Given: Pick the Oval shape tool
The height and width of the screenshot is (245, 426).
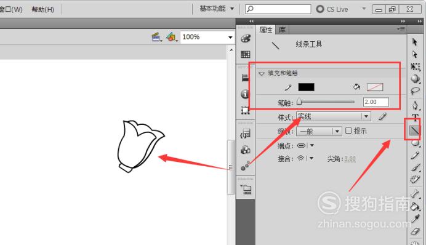Looking at the screenshot, I should tap(415, 143).
